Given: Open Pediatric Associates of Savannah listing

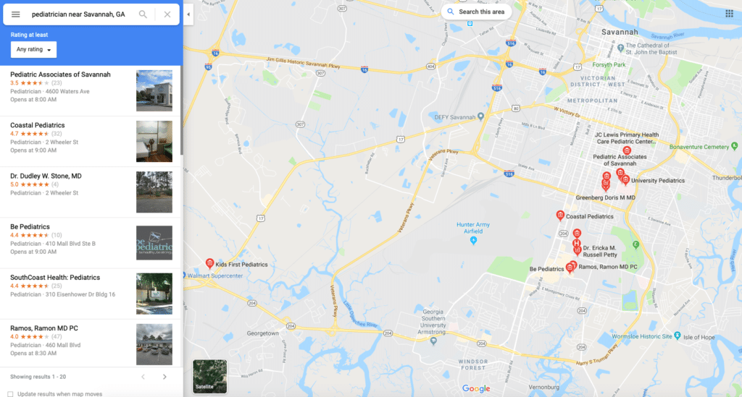Looking at the screenshot, I should (x=90, y=90).
